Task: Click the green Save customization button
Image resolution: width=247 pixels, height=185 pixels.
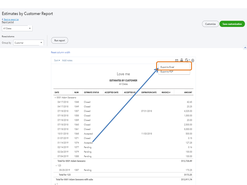Action: pyautogui.click(x=232, y=24)
